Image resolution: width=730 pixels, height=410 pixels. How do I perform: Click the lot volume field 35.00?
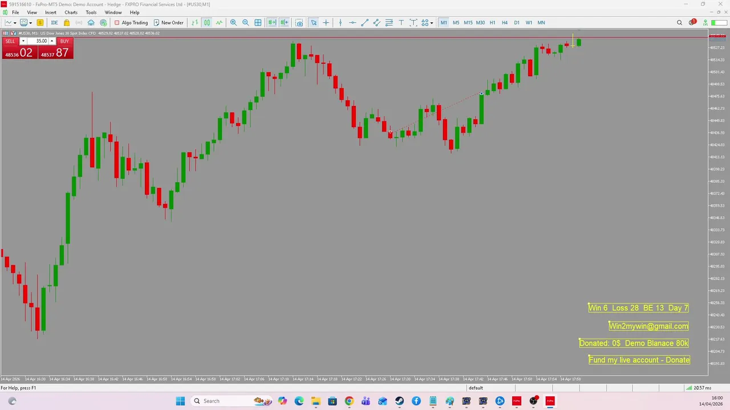tap(38, 41)
